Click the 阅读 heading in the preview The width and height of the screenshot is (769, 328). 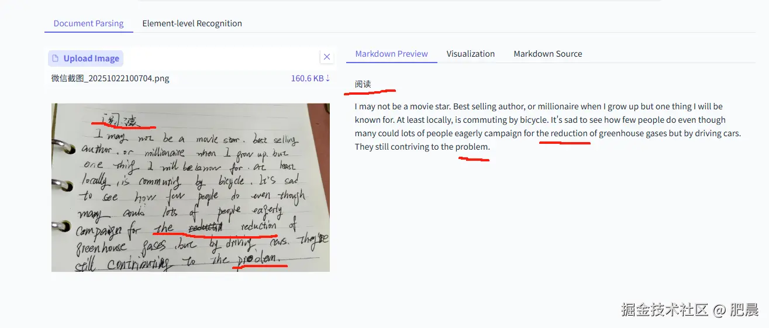(363, 84)
